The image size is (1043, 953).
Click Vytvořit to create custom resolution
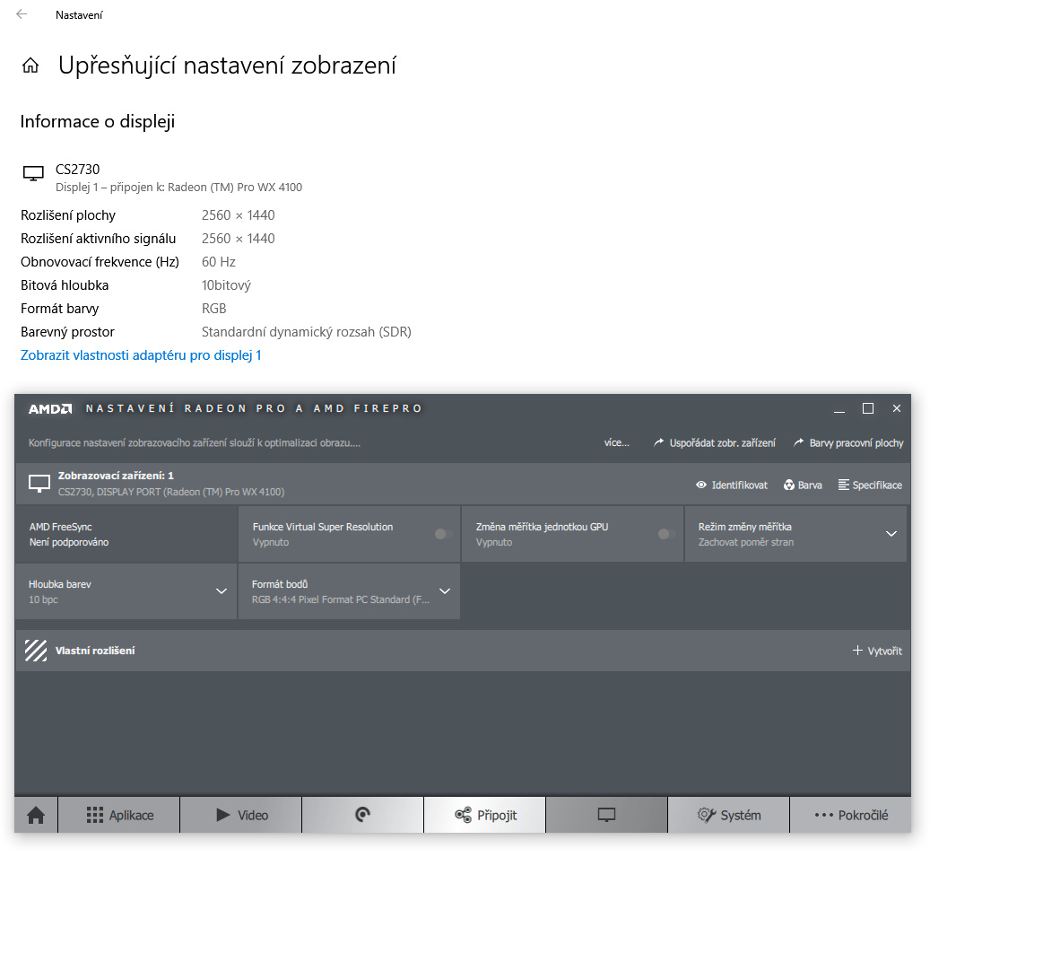click(877, 651)
